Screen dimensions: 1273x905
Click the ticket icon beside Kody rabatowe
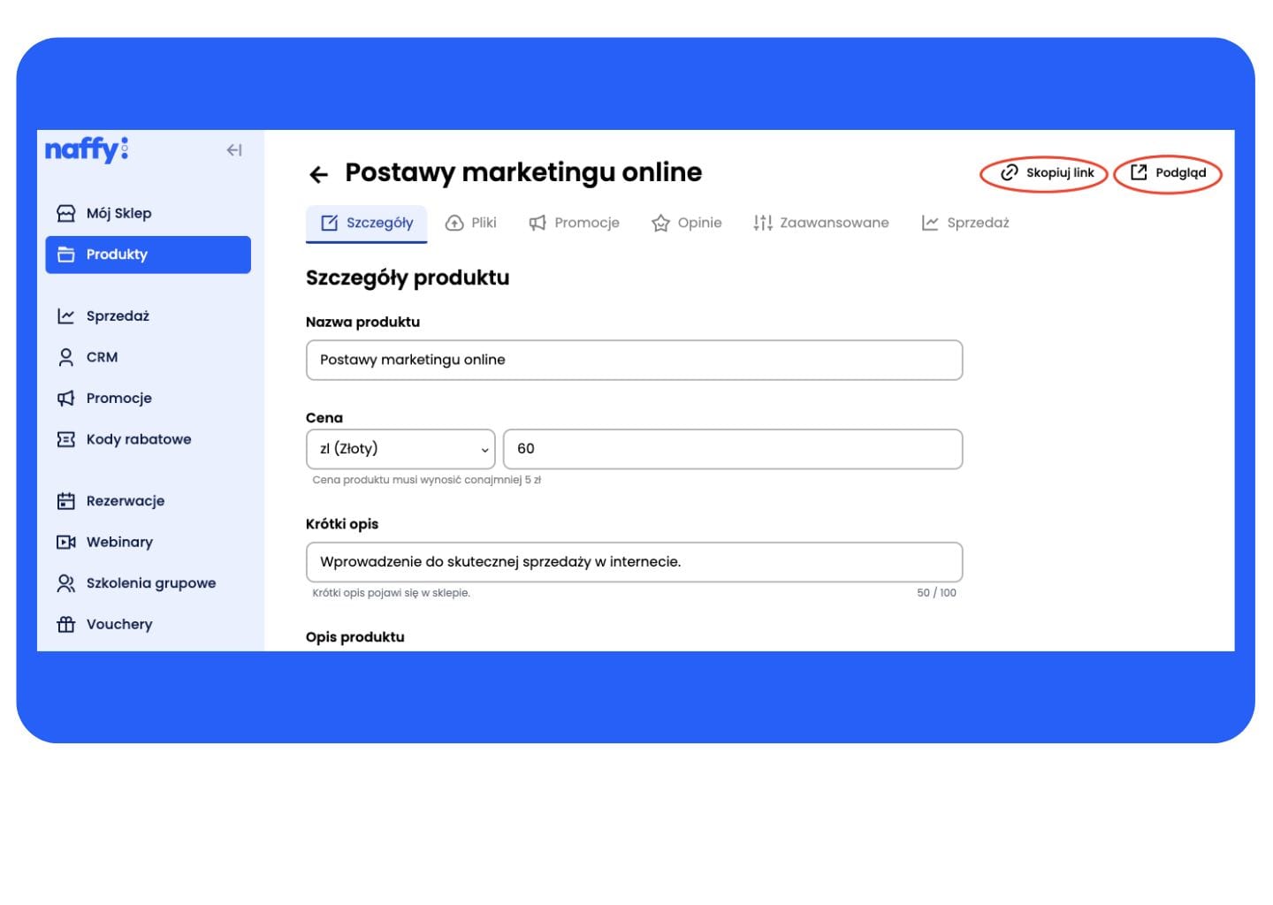(x=66, y=439)
